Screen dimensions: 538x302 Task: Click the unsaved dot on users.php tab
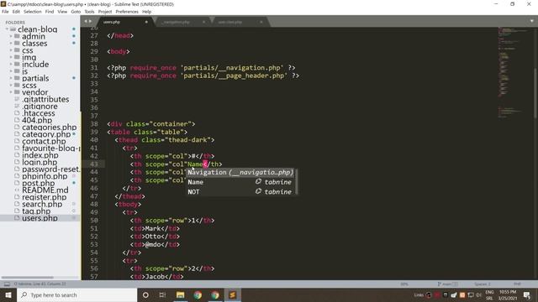click(146, 22)
